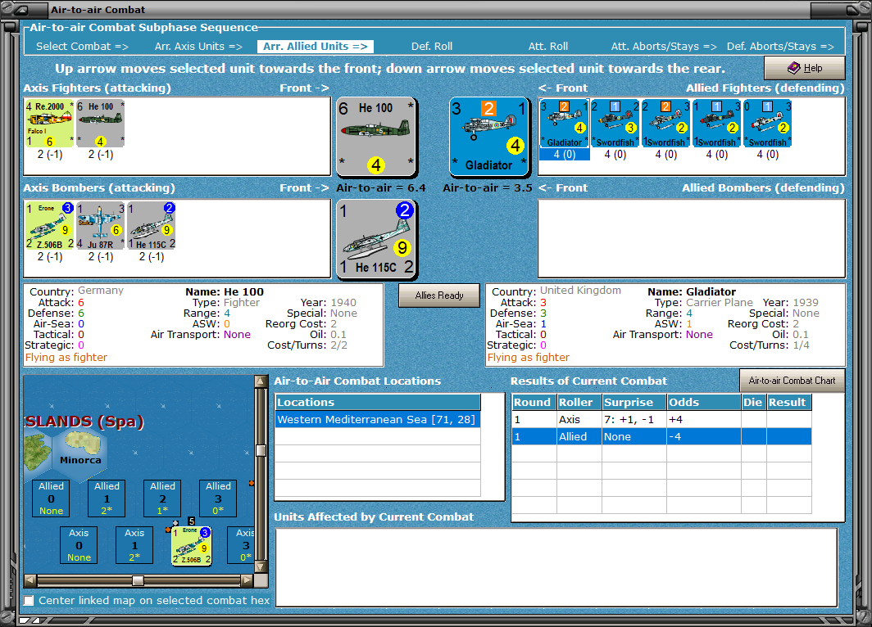Click the Help book icon
The image size is (872, 627).
[793, 68]
